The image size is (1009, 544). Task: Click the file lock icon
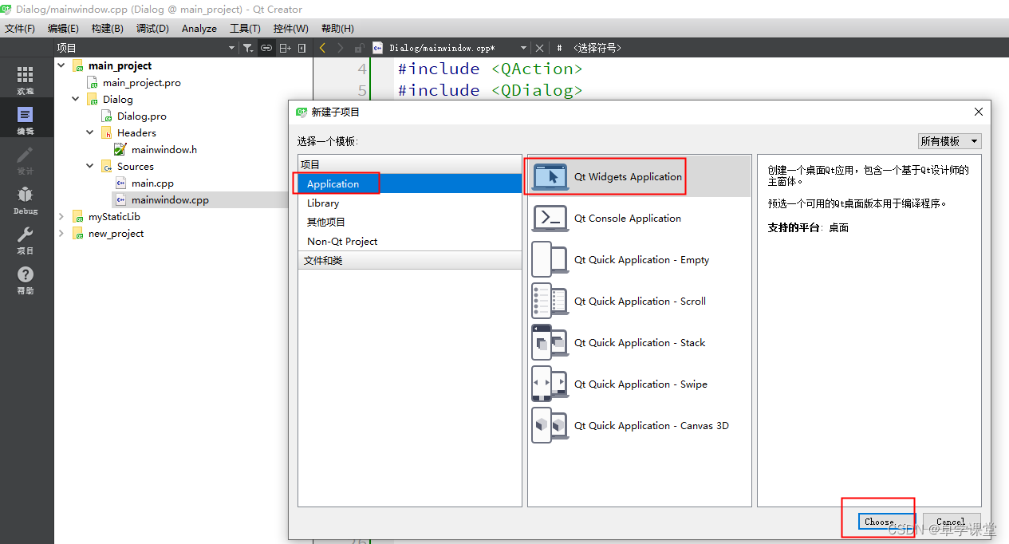359,48
